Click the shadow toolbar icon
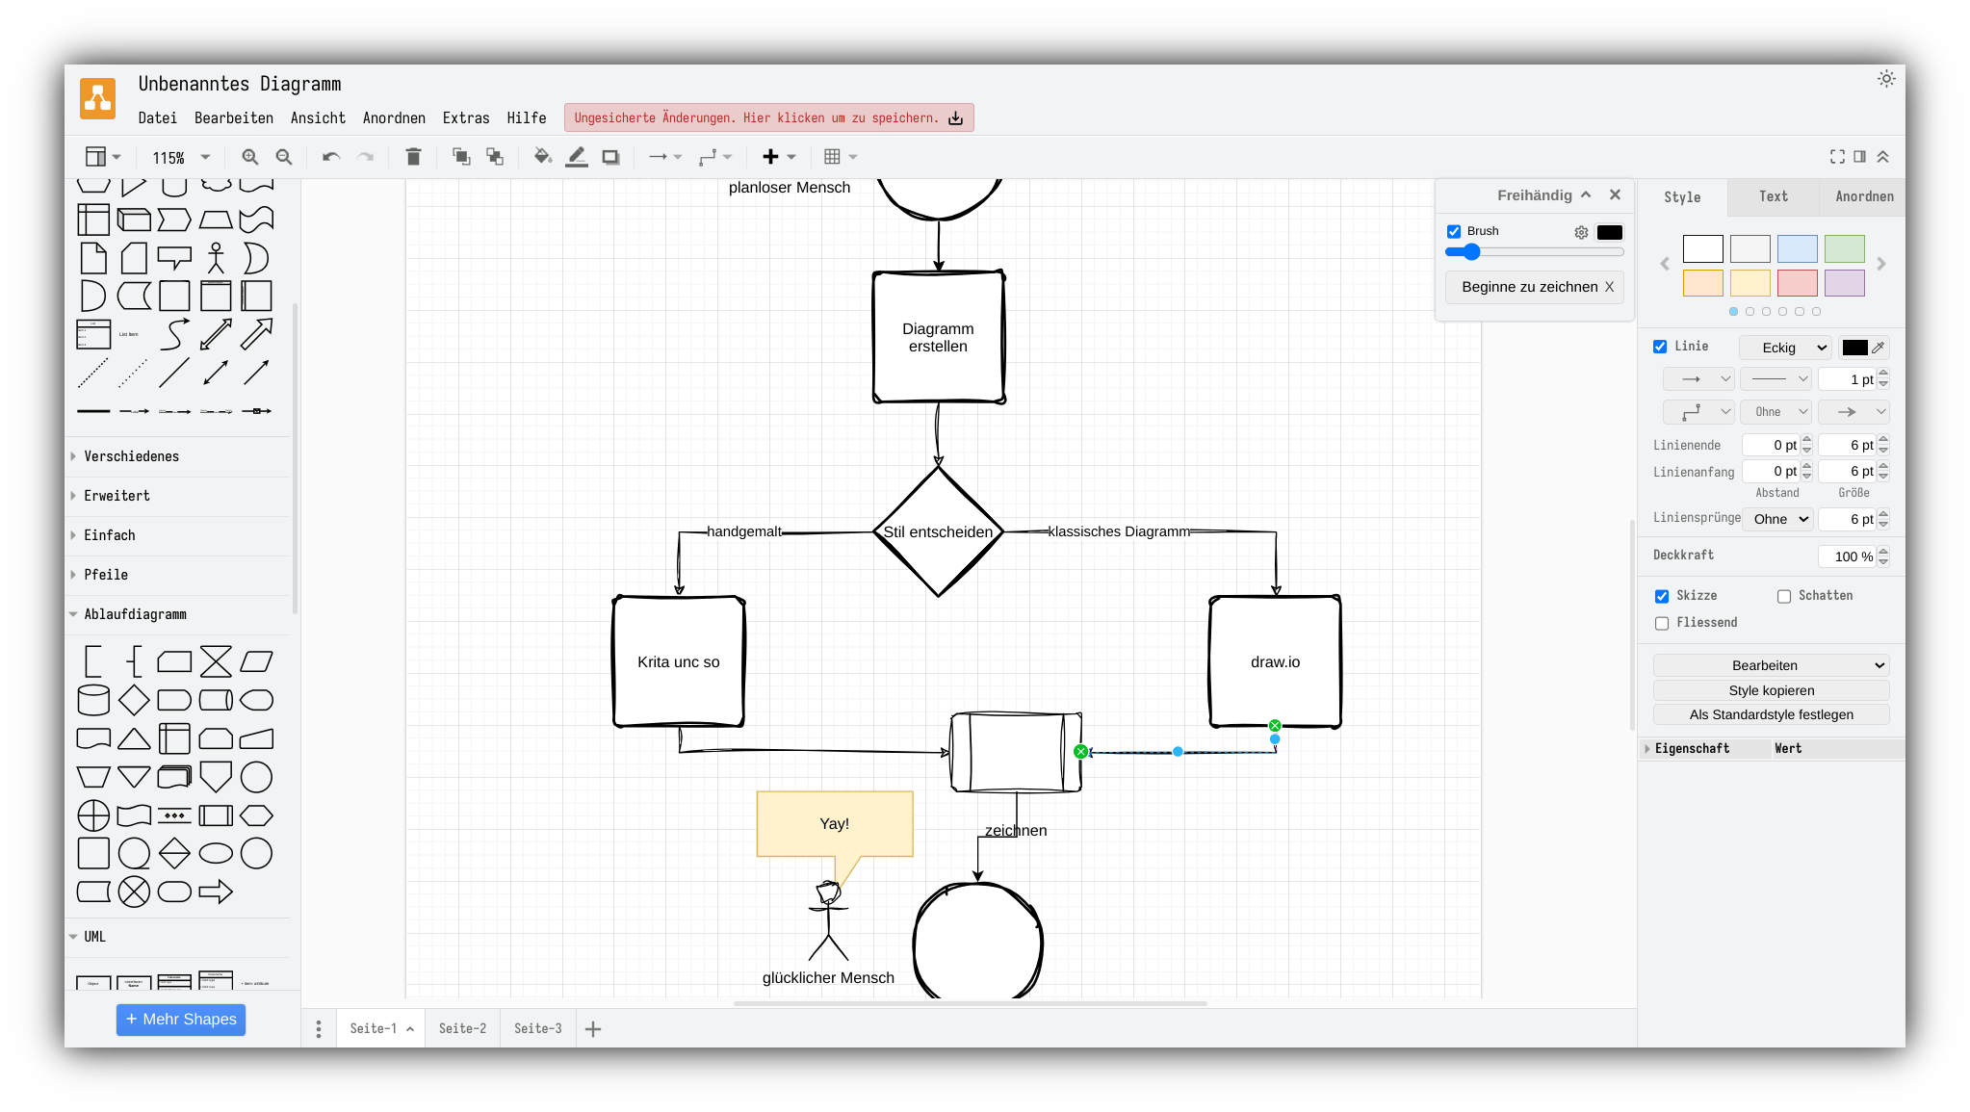Screen dimensions: 1970x1112 (610, 157)
